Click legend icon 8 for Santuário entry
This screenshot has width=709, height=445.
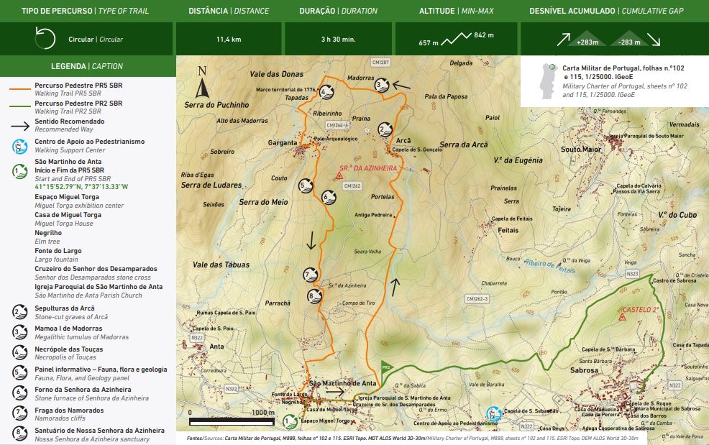pyautogui.click(x=20, y=433)
